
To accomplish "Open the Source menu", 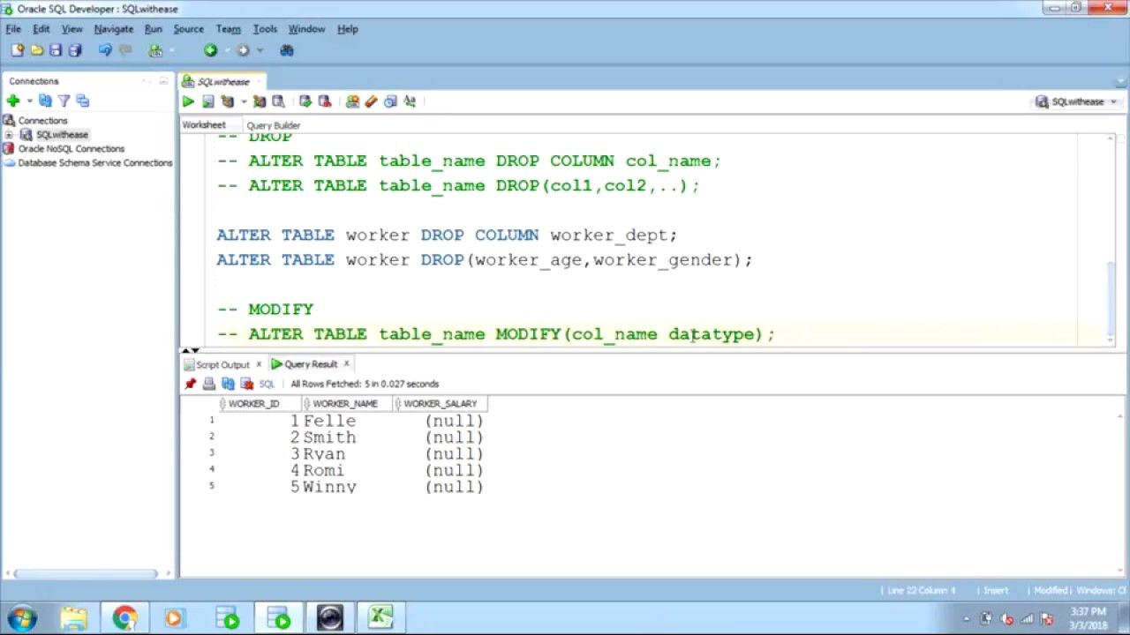I will [x=188, y=29].
